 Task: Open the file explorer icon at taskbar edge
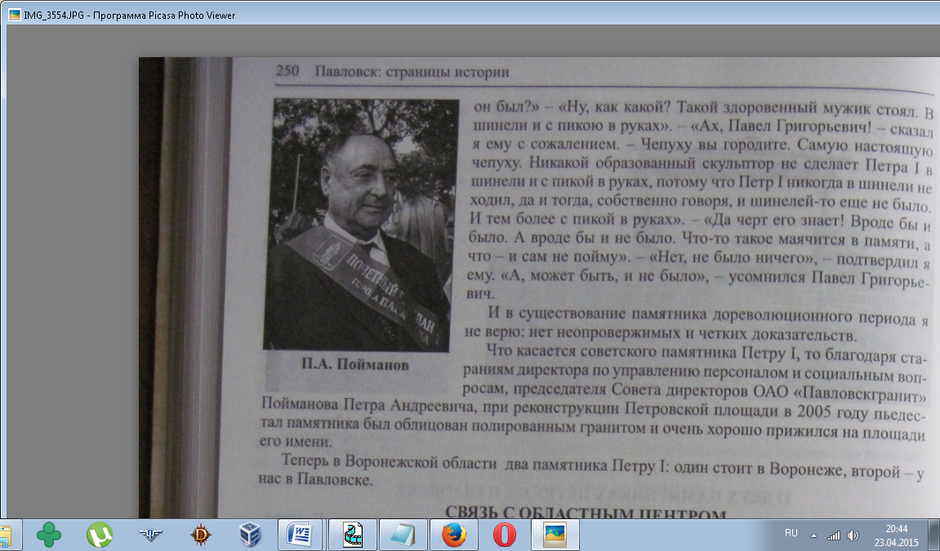click(6, 534)
